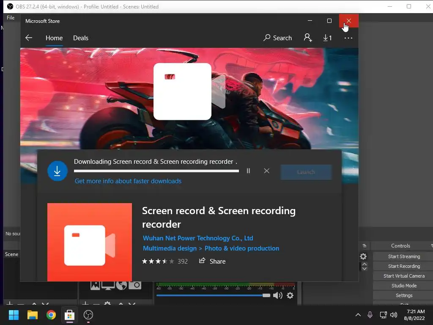Open network status tray icon
The image size is (433, 325).
tap(383, 315)
